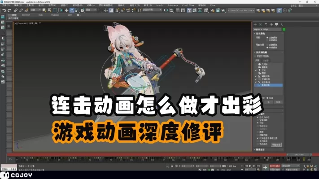Viewport: 319px width, 179px height.
Task: Toggle the Percent Snap icon
Action: (128, 10)
